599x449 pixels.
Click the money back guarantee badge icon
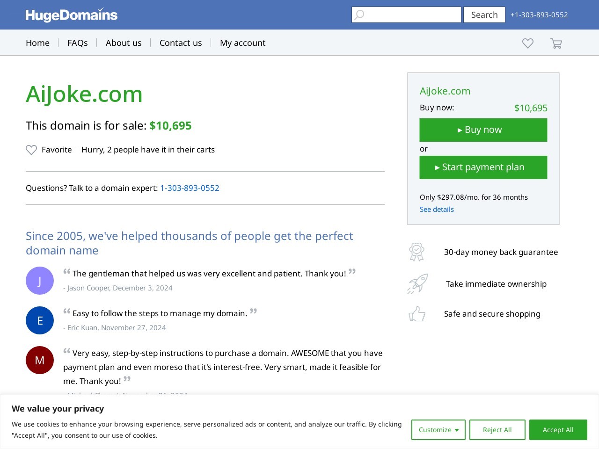pyautogui.click(x=416, y=252)
